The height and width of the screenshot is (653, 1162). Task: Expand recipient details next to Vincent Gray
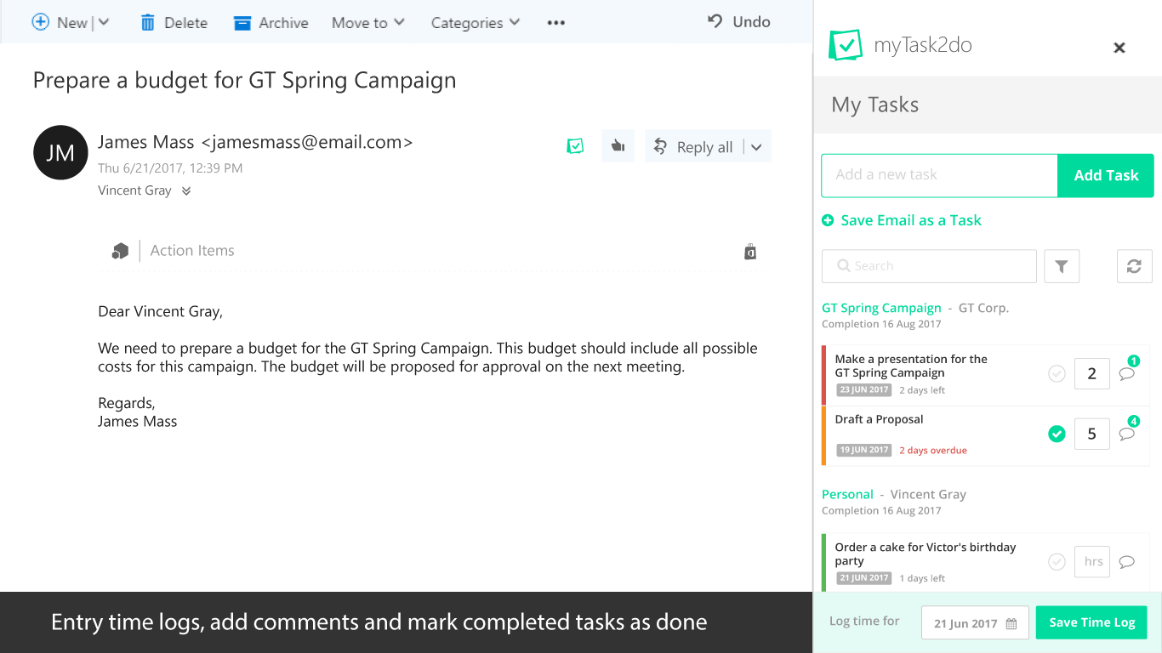pyautogui.click(x=186, y=191)
